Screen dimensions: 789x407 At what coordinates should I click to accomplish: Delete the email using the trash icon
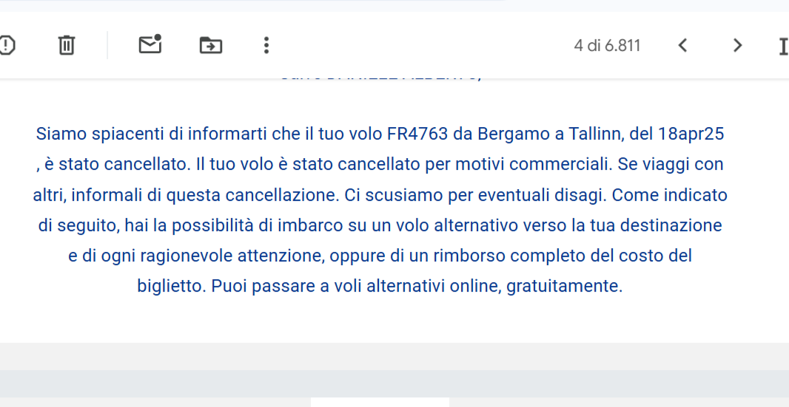(x=67, y=45)
